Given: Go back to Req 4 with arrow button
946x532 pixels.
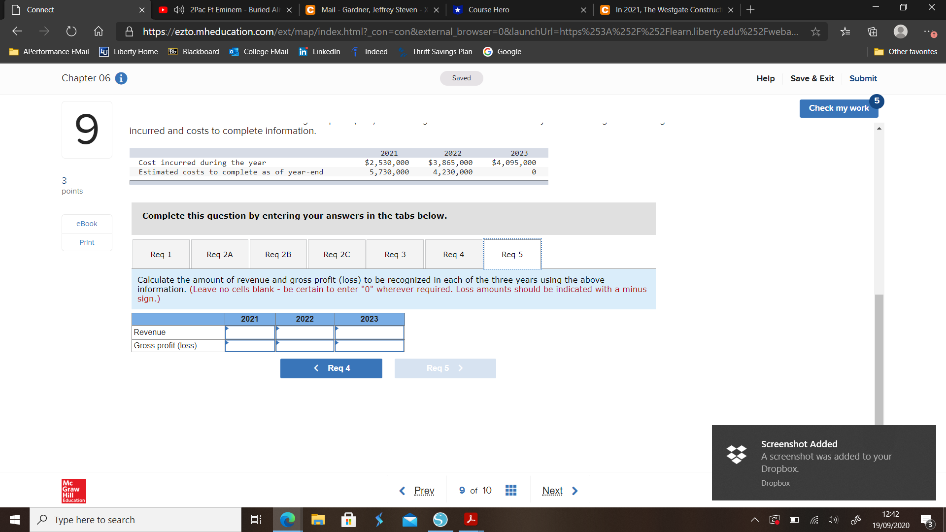Looking at the screenshot, I should [331, 368].
